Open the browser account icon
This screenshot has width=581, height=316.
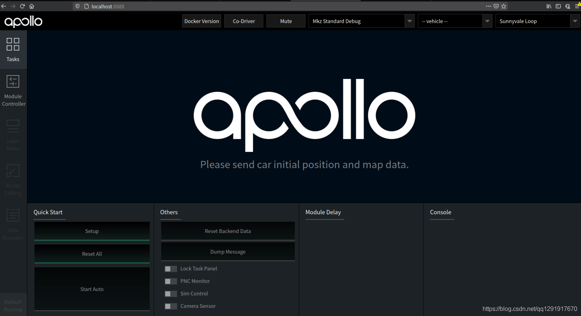568,6
